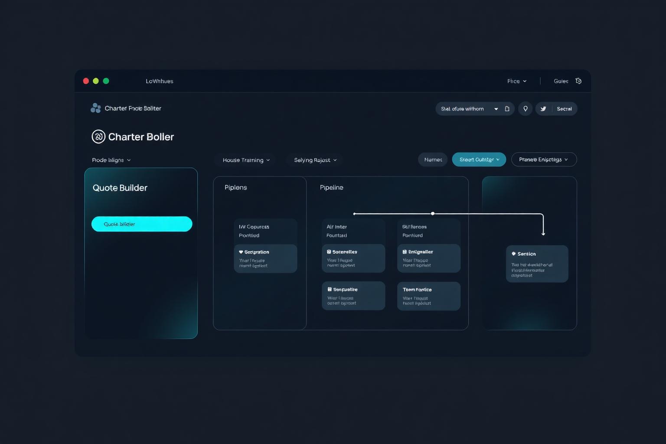Click the heart icon on Scrigration card
The width and height of the screenshot is (666, 444).
tap(241, 252)
